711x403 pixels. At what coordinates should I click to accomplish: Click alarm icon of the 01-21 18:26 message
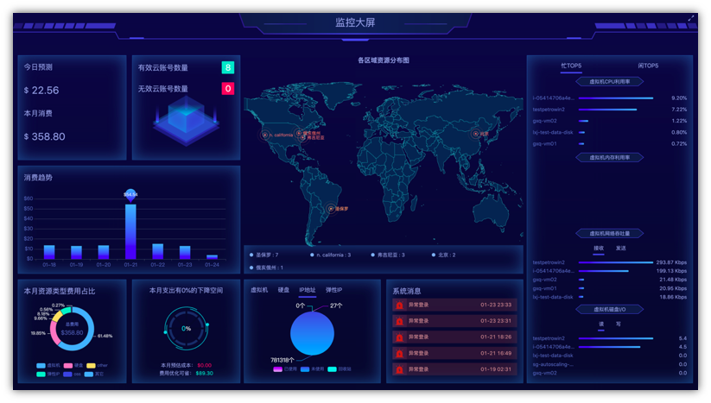(x=399, y=337)
